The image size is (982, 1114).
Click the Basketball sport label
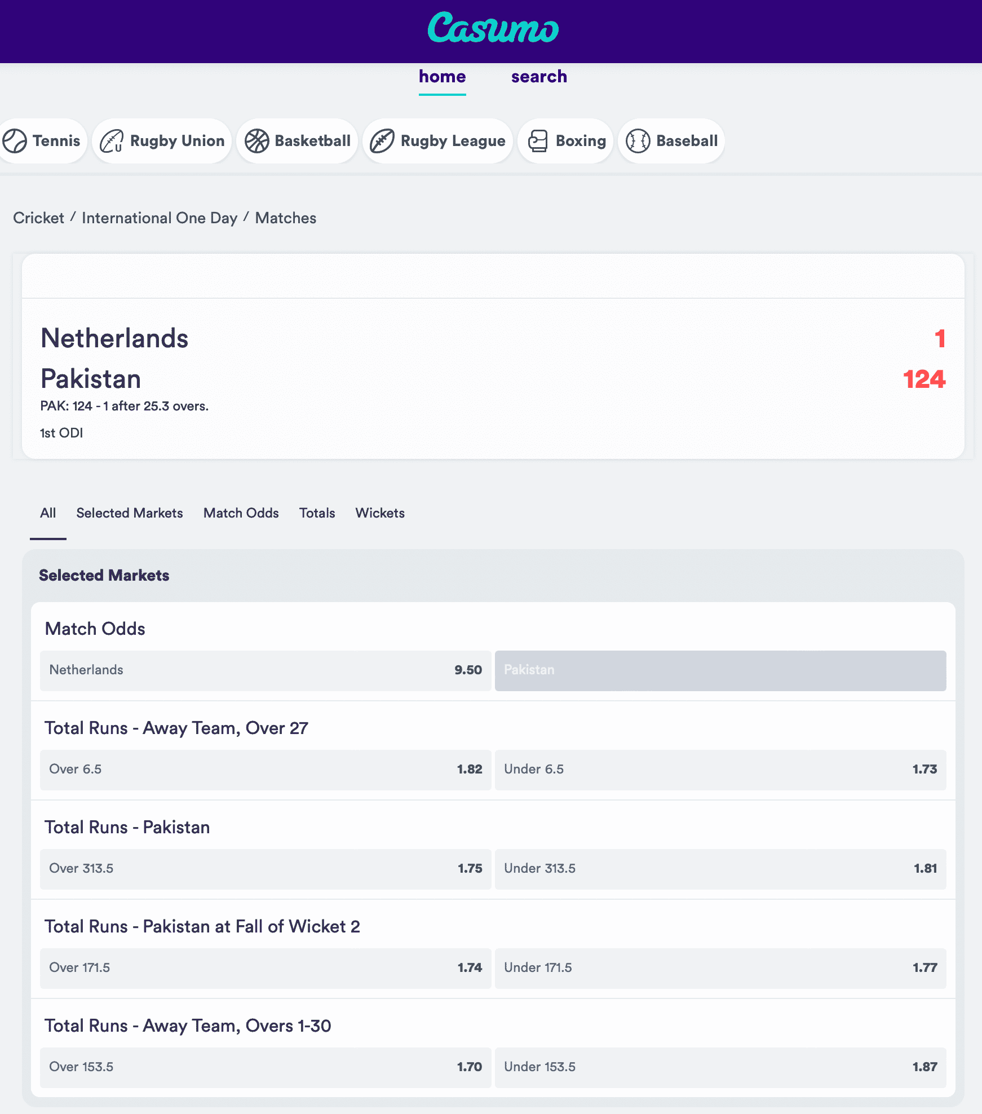313,141
